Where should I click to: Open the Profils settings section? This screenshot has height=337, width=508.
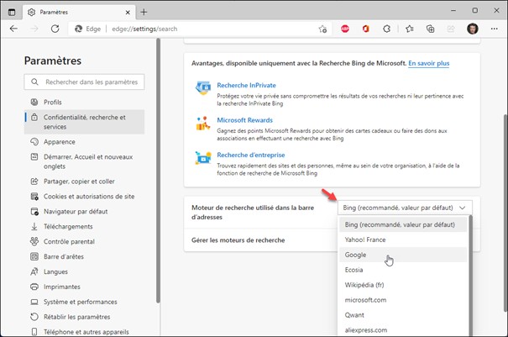(x=53, y=102)
